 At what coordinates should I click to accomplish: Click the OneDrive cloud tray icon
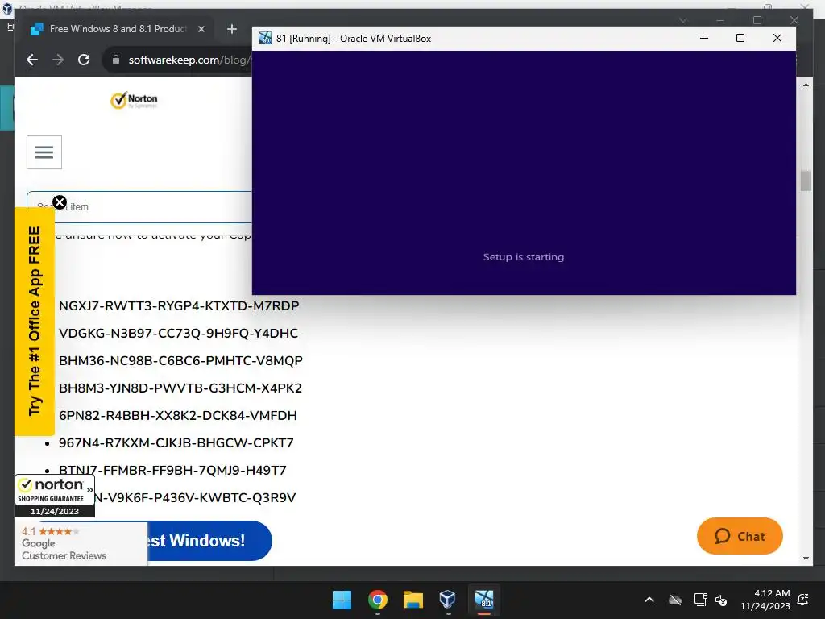(675, 600)
